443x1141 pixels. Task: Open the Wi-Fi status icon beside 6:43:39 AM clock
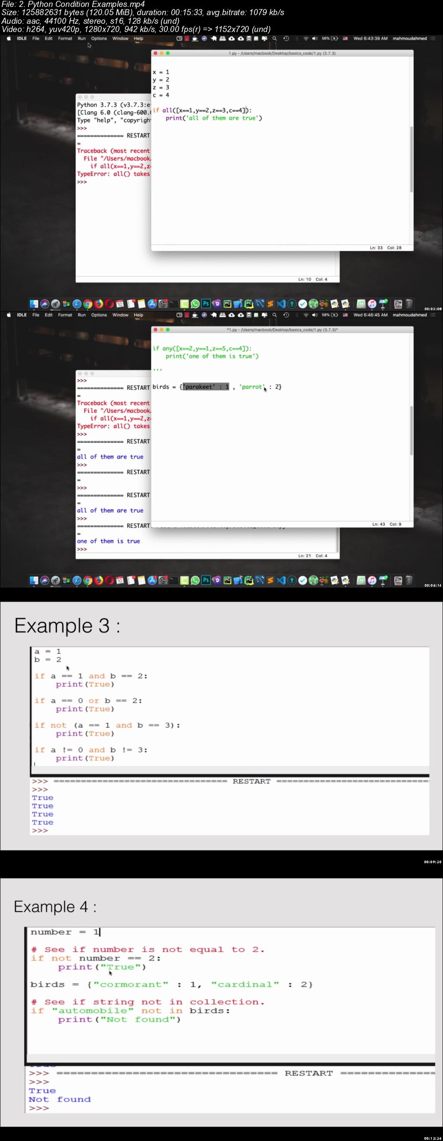pyautogui.click(x=306, y=39)
